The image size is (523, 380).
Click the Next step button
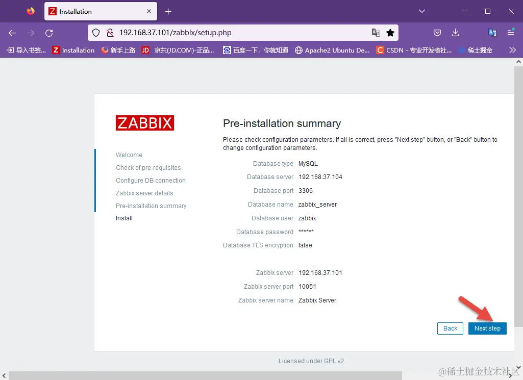(487, 328)
